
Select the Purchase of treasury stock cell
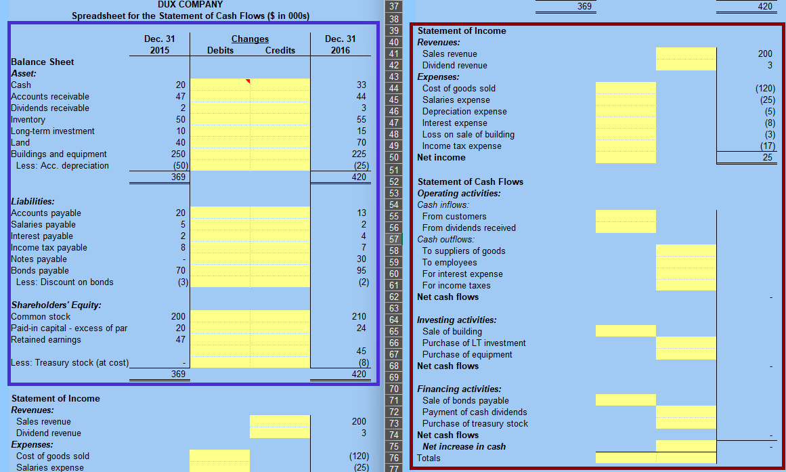(x=686, y=423)
